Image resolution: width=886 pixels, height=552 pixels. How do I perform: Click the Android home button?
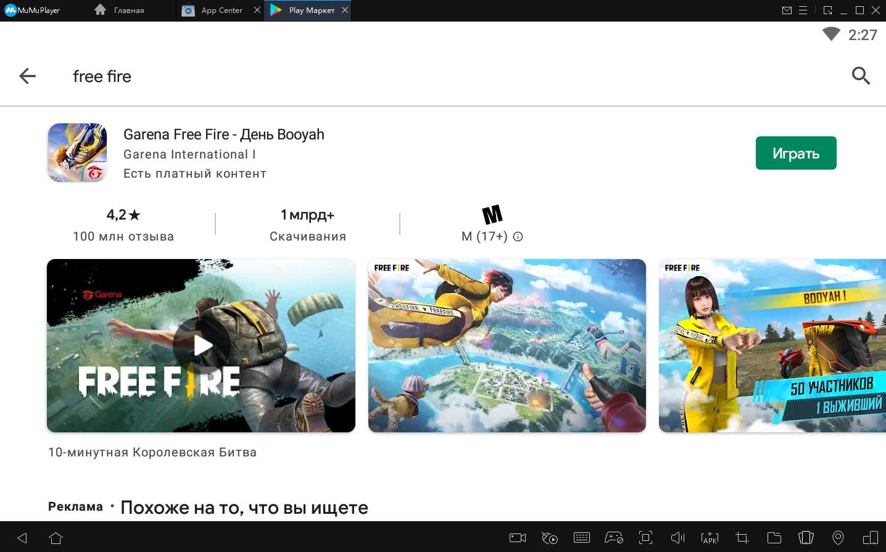coord(56,538)
